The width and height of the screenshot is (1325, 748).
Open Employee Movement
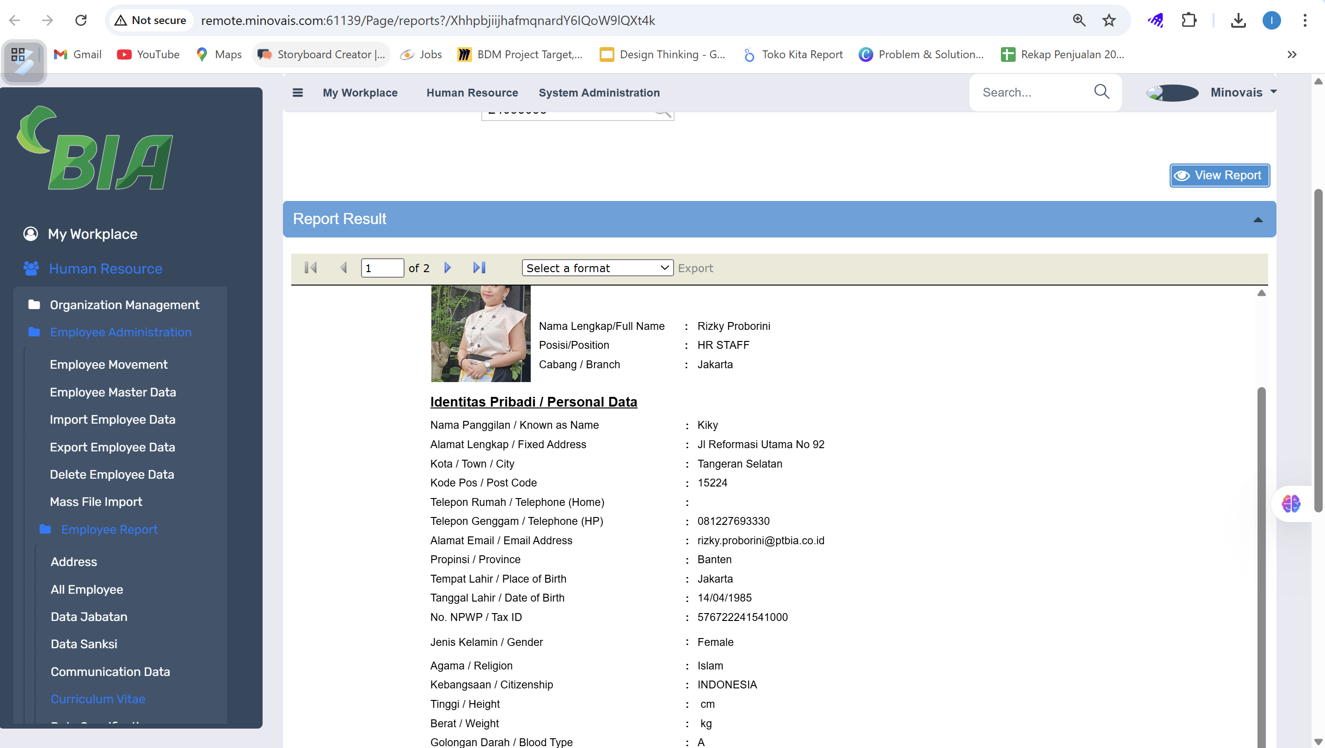(x=109, y=365)
